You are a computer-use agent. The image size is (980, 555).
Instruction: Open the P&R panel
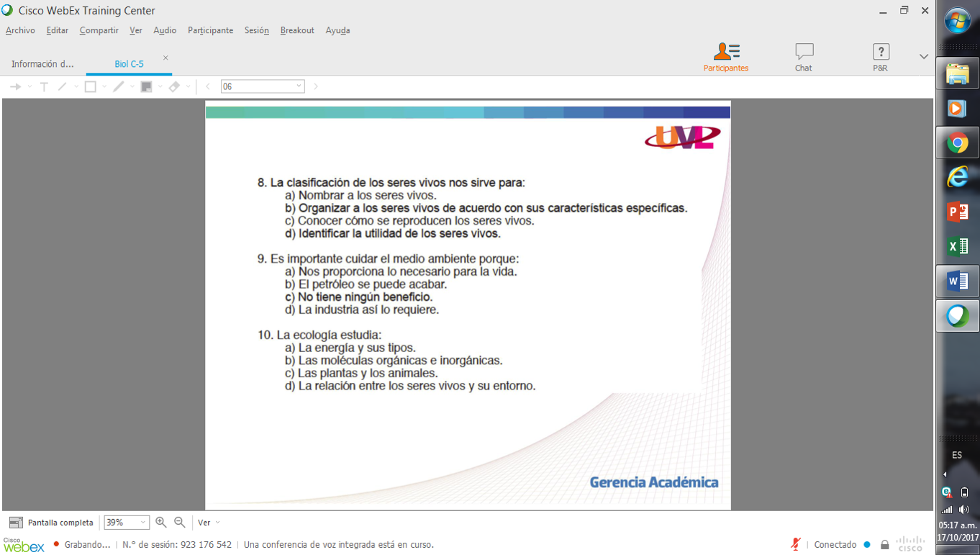click(880, 57)
